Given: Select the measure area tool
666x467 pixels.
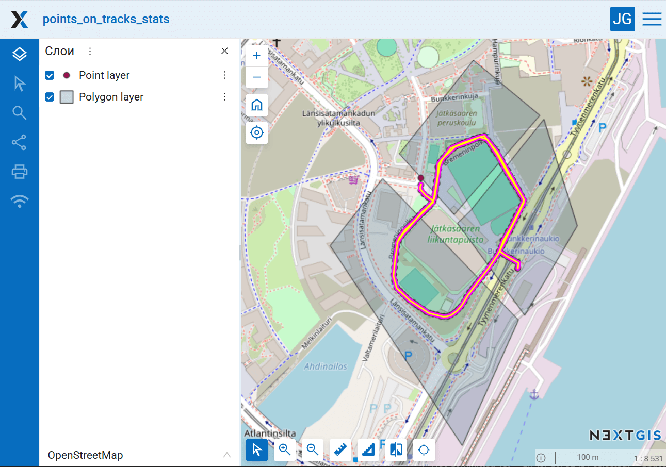Looking at the screenshot, I should (x=368, y=449).
